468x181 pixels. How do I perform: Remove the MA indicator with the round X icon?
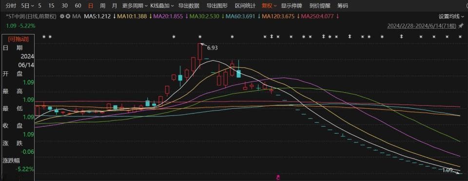[68, 16]
